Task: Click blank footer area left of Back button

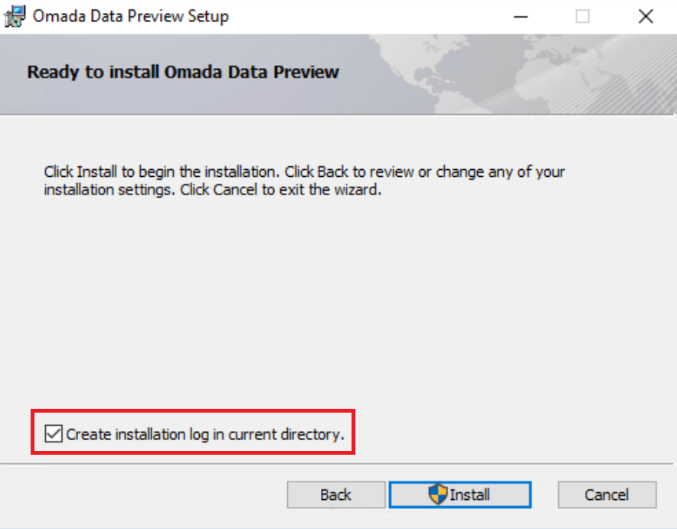Action: pyautogui.click(x=142, y=495)
